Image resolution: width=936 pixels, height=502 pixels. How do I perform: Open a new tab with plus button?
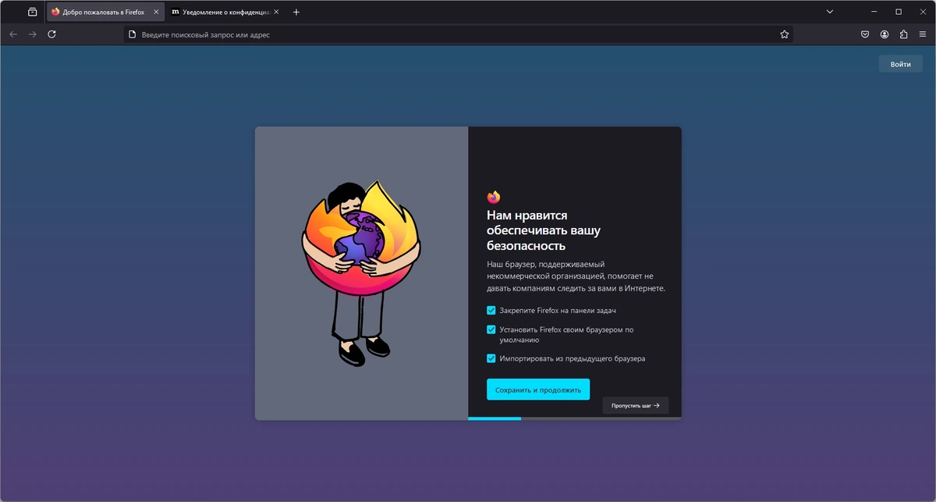pyautogui.click(x=296, y=12)
